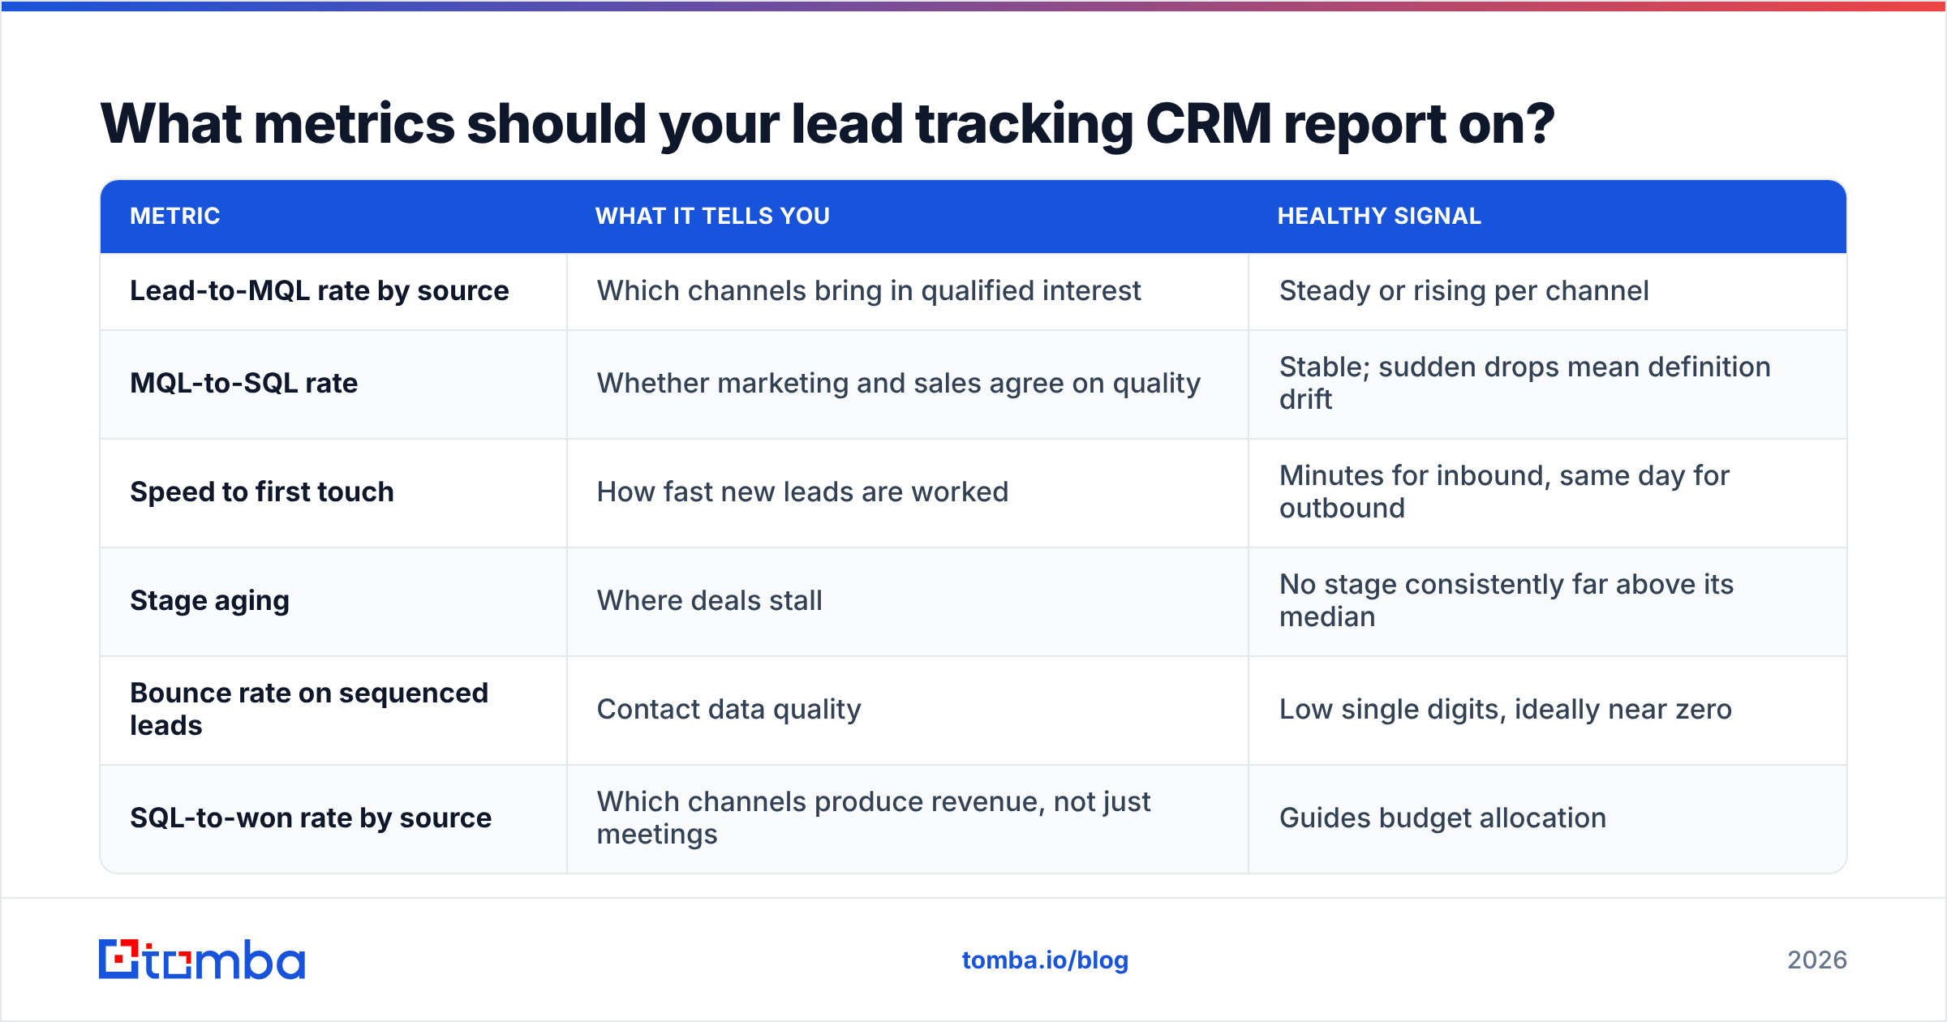The height and width of the screenshot is (1022, 1947).
Task: Click 'Stable; sudden drops mean definition drift'
Action: click(x=1524, y=383)
